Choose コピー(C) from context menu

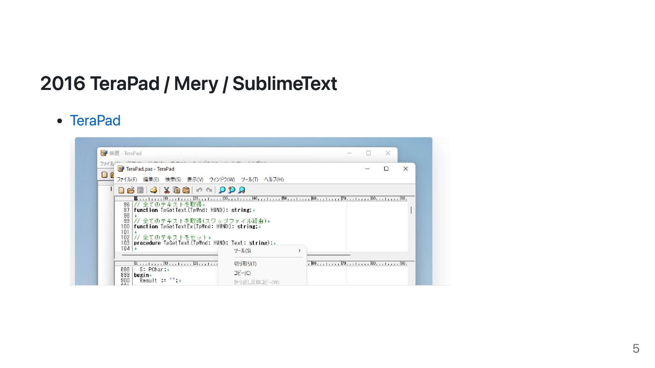pos(242,273)
